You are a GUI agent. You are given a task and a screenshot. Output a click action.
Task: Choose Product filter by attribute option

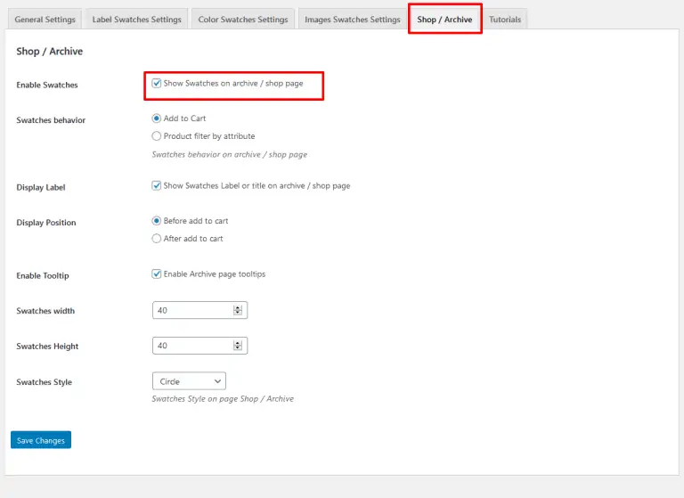pos(156,136)
